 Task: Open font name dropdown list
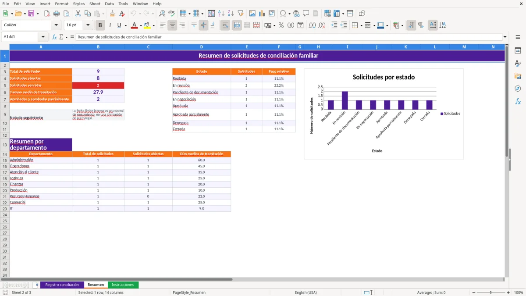tap(56, 25)
